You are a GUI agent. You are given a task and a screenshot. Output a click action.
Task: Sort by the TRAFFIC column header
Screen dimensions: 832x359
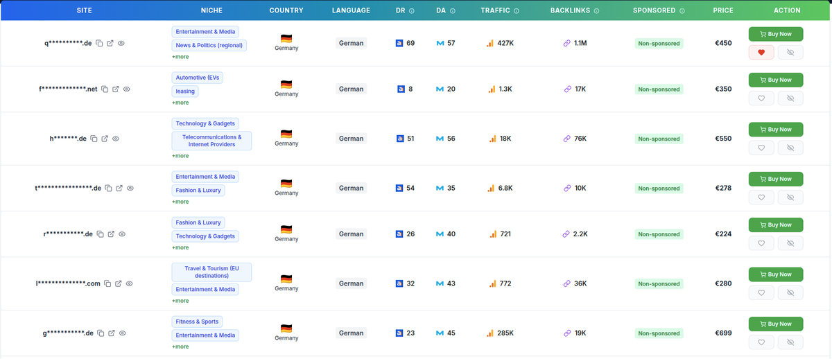(x=495, y=11)
